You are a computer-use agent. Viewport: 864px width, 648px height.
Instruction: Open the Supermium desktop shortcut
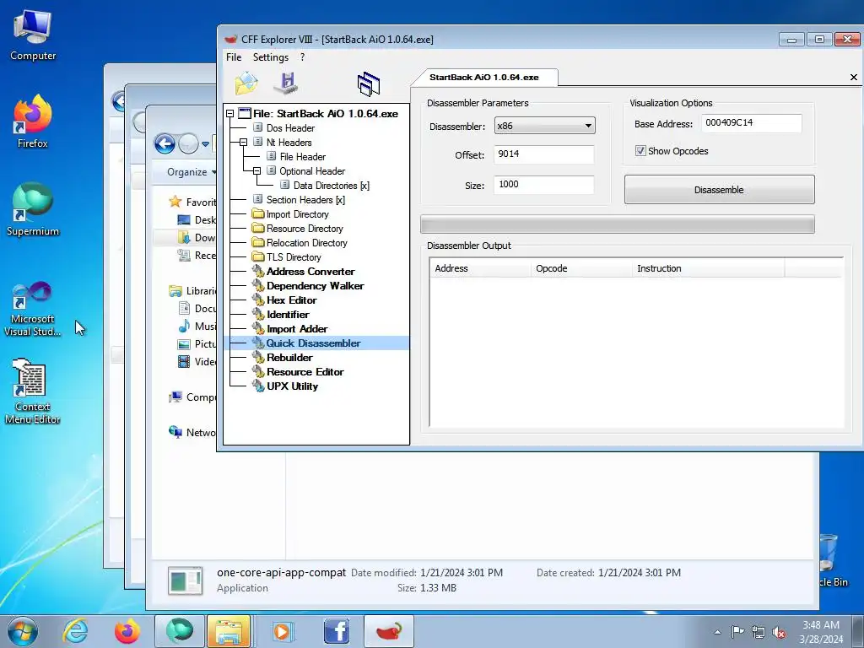coord(33,210)
